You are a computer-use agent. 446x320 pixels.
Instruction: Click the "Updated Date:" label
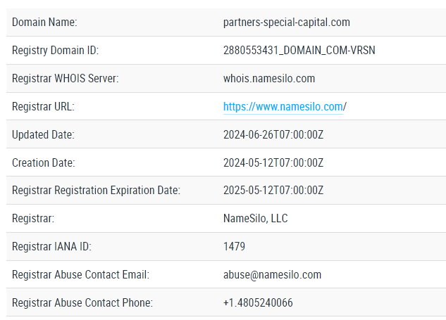[43, 134]
